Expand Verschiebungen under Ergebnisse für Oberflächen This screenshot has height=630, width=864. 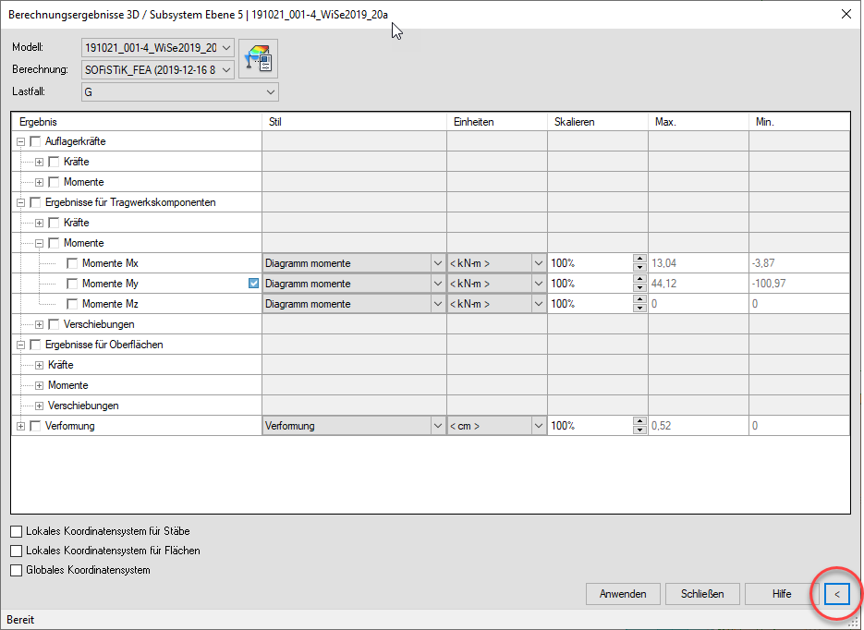(x=39, y=406)
